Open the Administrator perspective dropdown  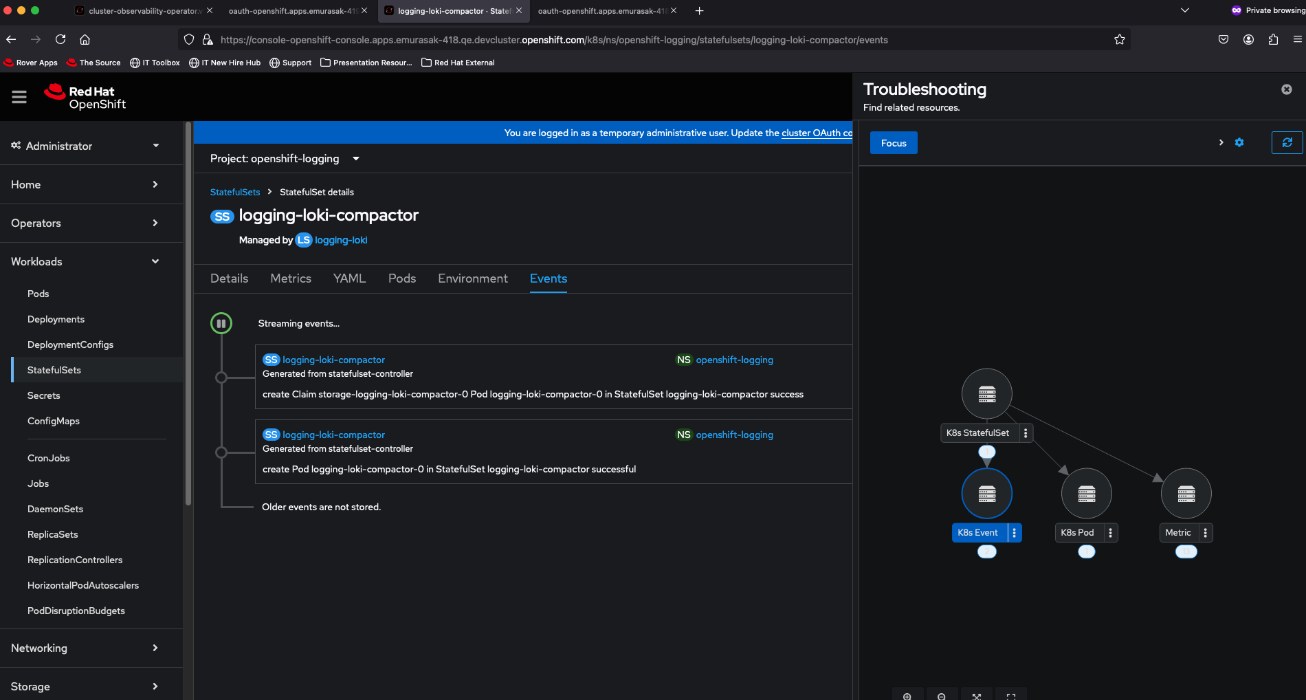coord(86,146)
